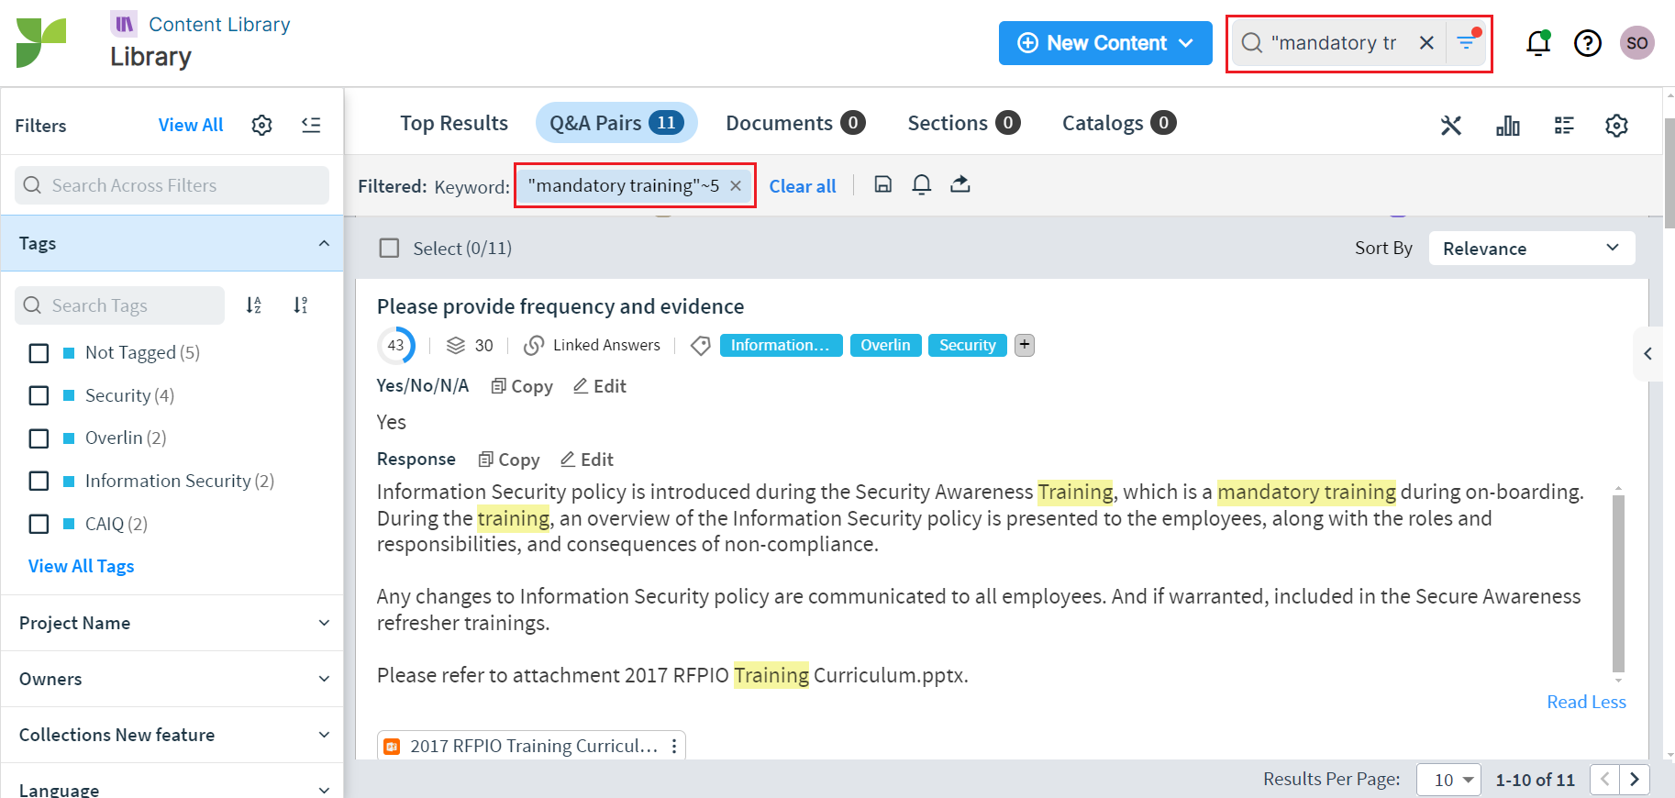The width and height of the screenshot is (1675, 798).
Task: Check the Not Tagged filter checkbox
Action: pyautogui.click(x=39, y=353)
